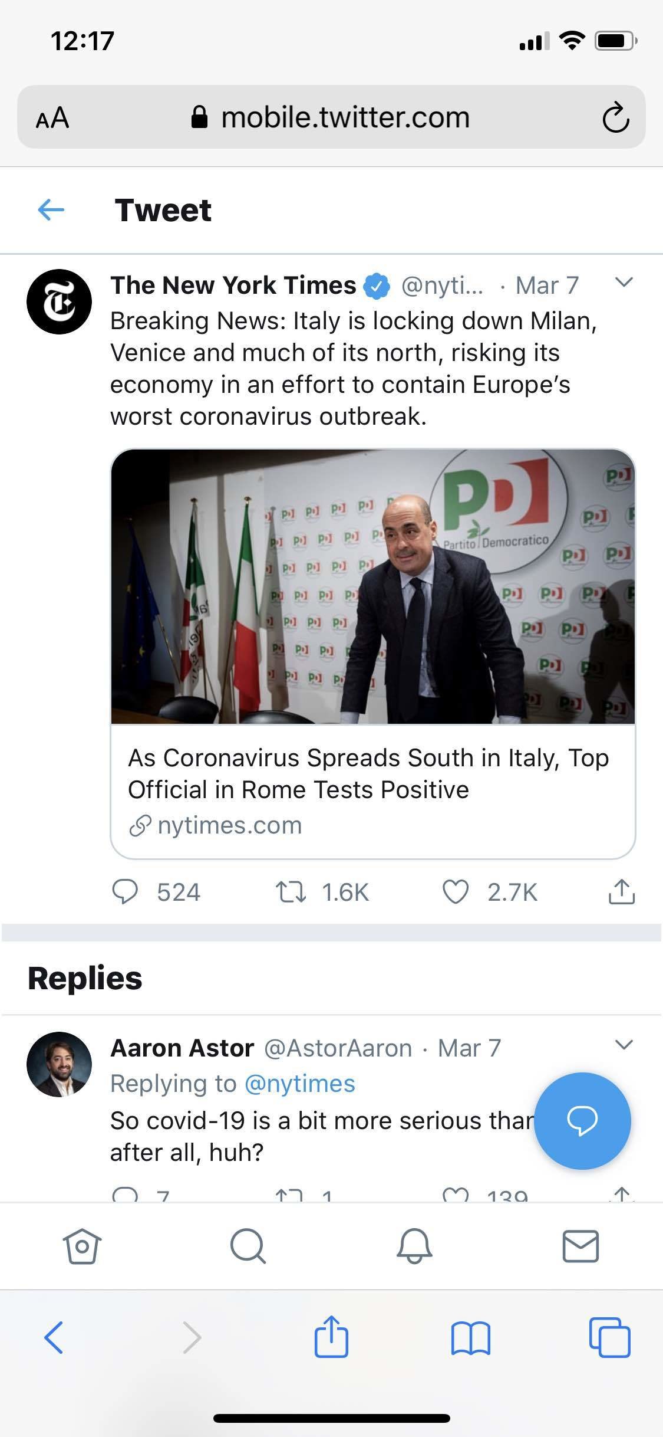Share the NYT tweet via share icon
Screen dimensions: 663x1437
click(x=622, y=893)
